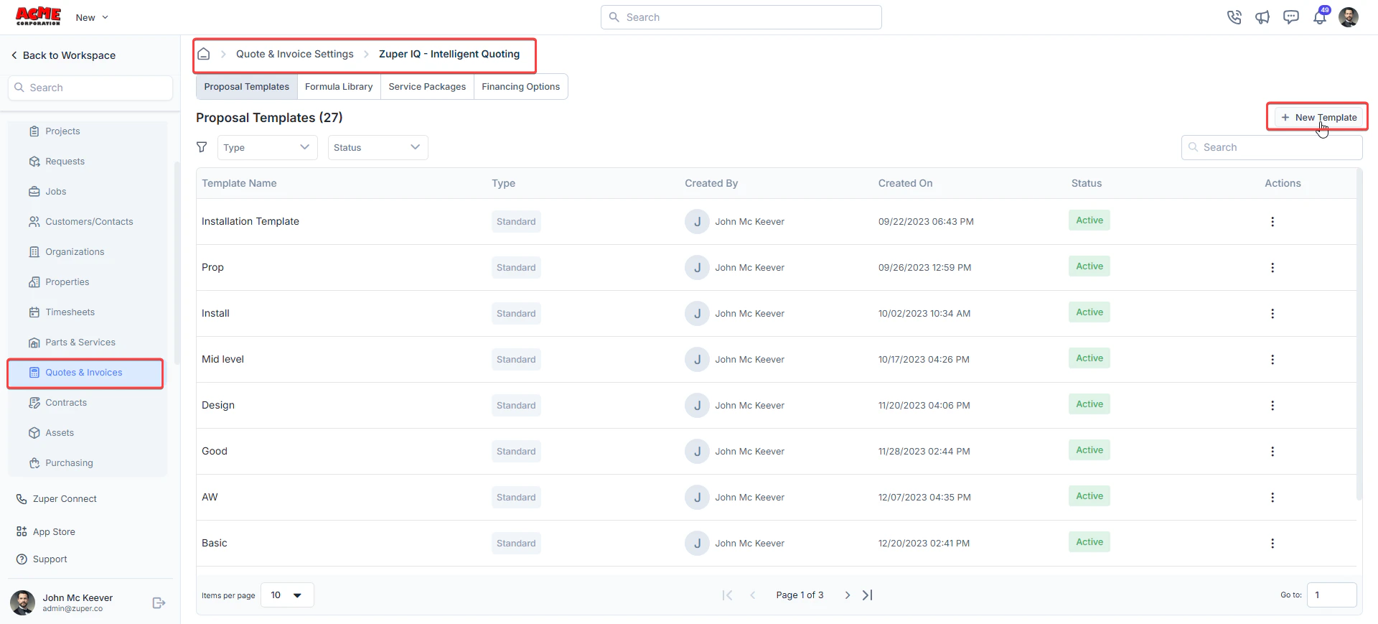1378x624 pixels.
Task: Open actions menu for Good row
Action: [x=1272, y=452]
